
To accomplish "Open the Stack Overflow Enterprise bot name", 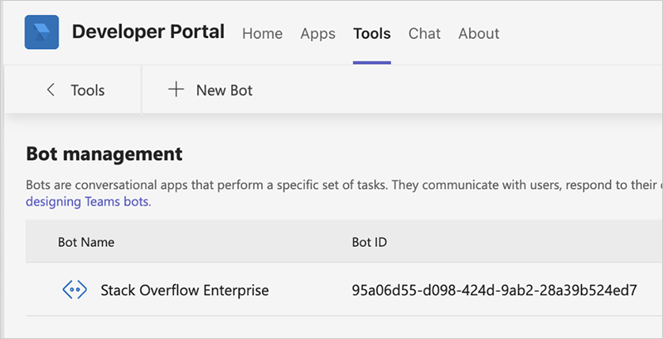I will click(x=184, y=290).
